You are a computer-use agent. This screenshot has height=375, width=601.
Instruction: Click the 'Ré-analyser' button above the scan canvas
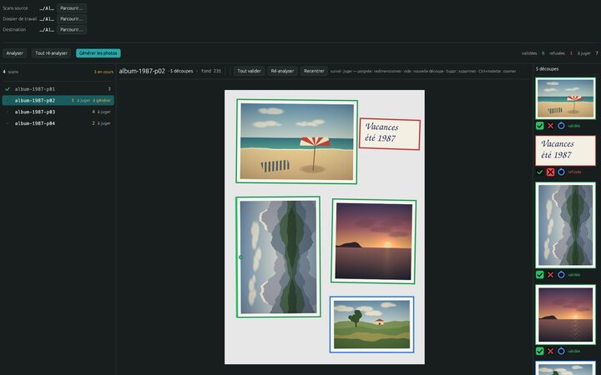point(282,71)
